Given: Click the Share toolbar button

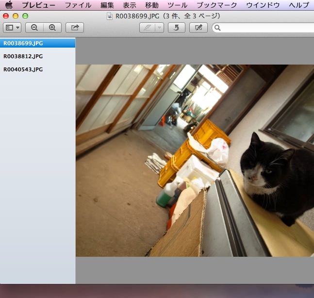Looking at the screenshot, I should (75, 28).
